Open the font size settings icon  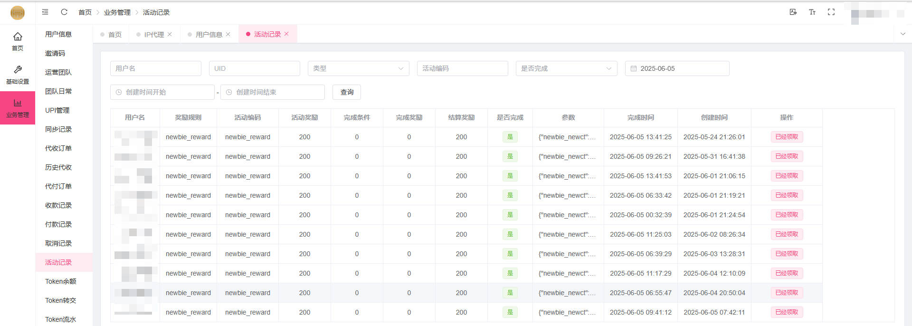pyautogui.click(x=812, y=12)
